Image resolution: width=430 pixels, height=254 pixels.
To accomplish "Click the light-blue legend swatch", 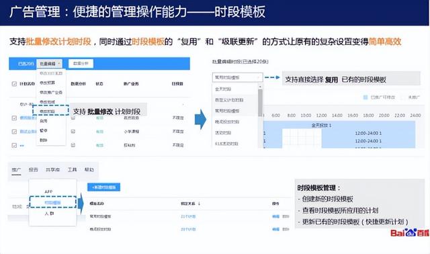I will 365,97.
